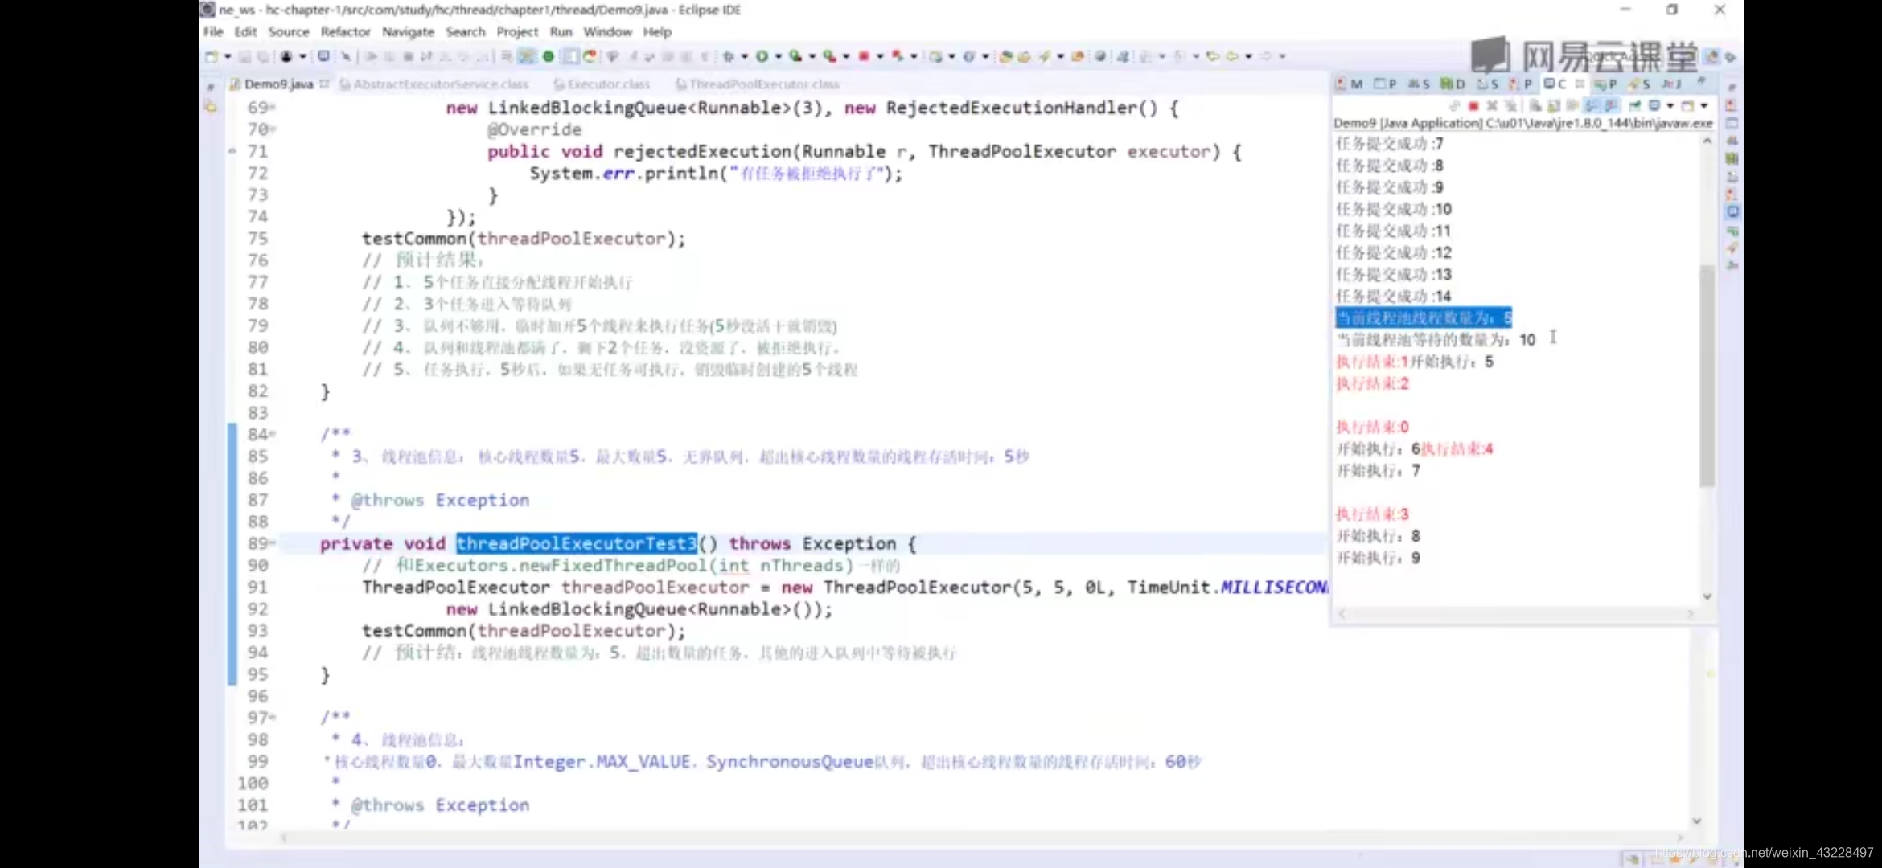The image size is (1882, 868).
Task: Open the Help menu
Action: [657, 32]
